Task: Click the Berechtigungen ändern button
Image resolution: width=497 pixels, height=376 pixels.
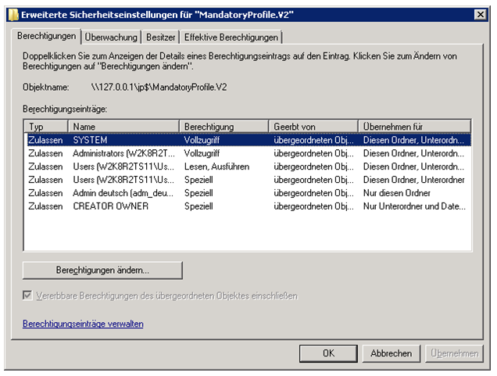Action: point(102,270)
